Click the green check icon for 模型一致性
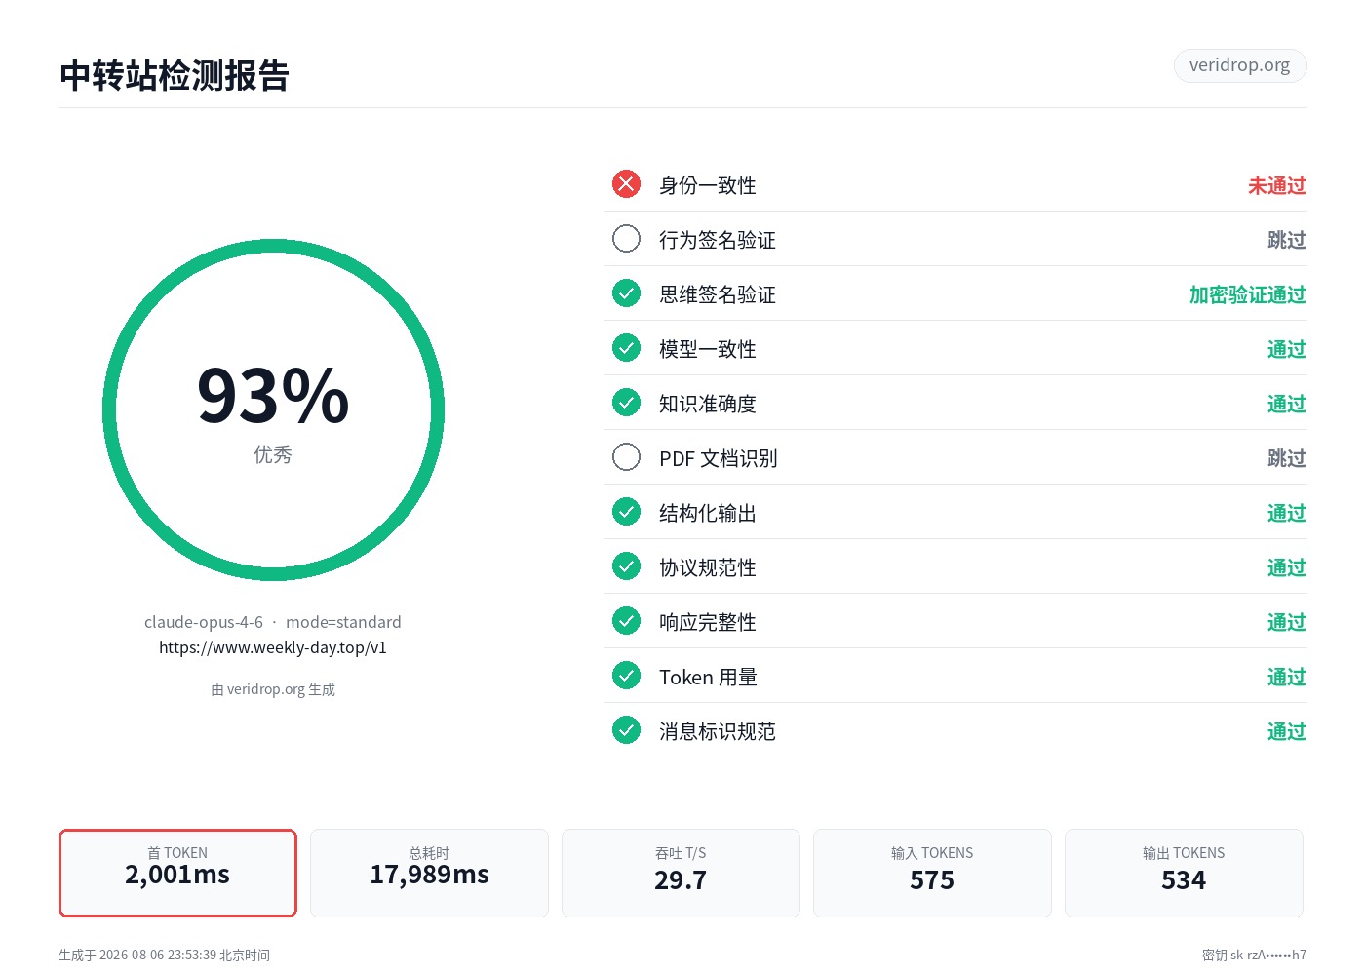Screen dimensions: 1365x975 pyautogui.click(x=626, y=348)
